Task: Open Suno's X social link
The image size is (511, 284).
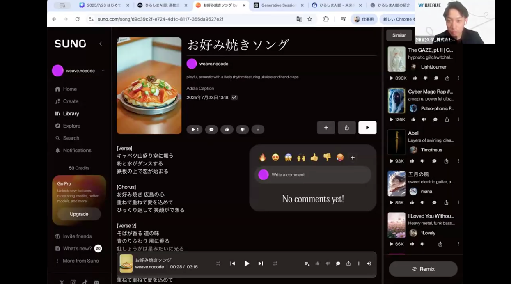Action: pos(62,282)
